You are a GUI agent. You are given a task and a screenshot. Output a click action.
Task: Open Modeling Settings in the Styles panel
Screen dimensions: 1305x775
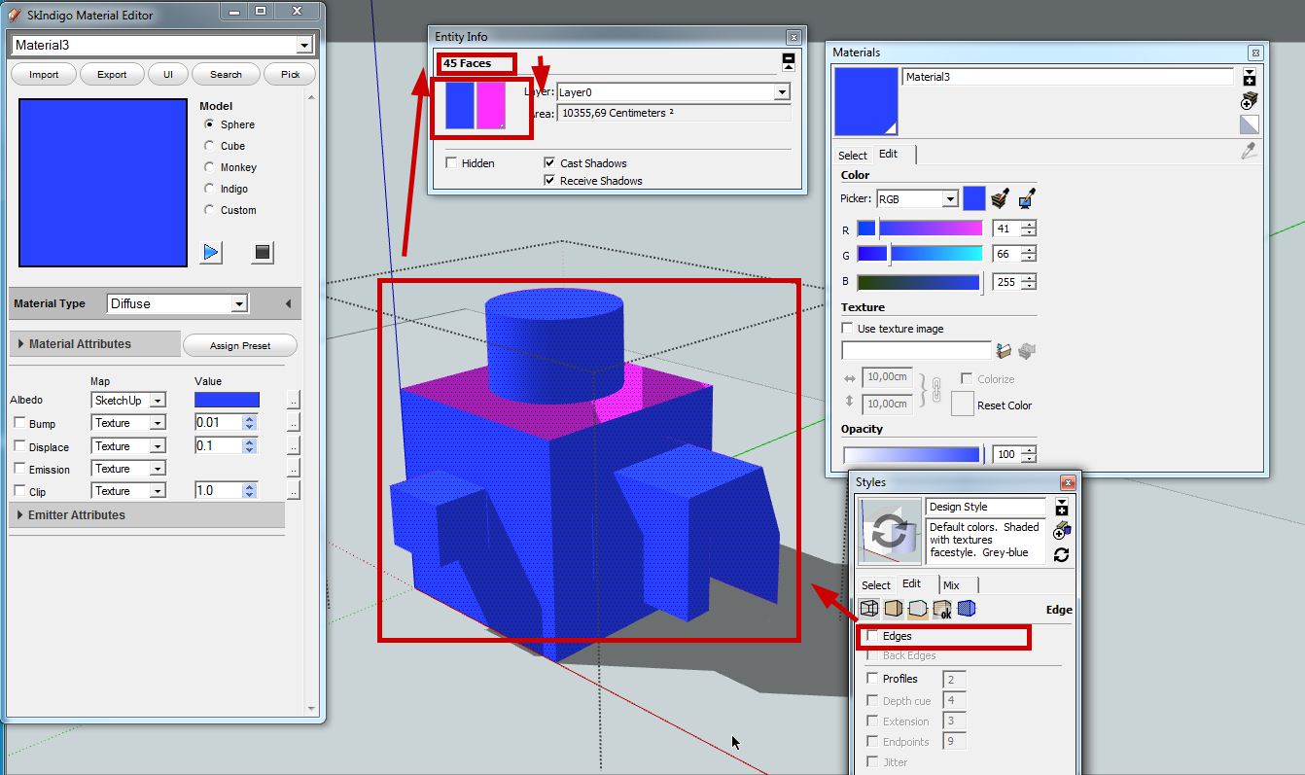tap(967, 610)
